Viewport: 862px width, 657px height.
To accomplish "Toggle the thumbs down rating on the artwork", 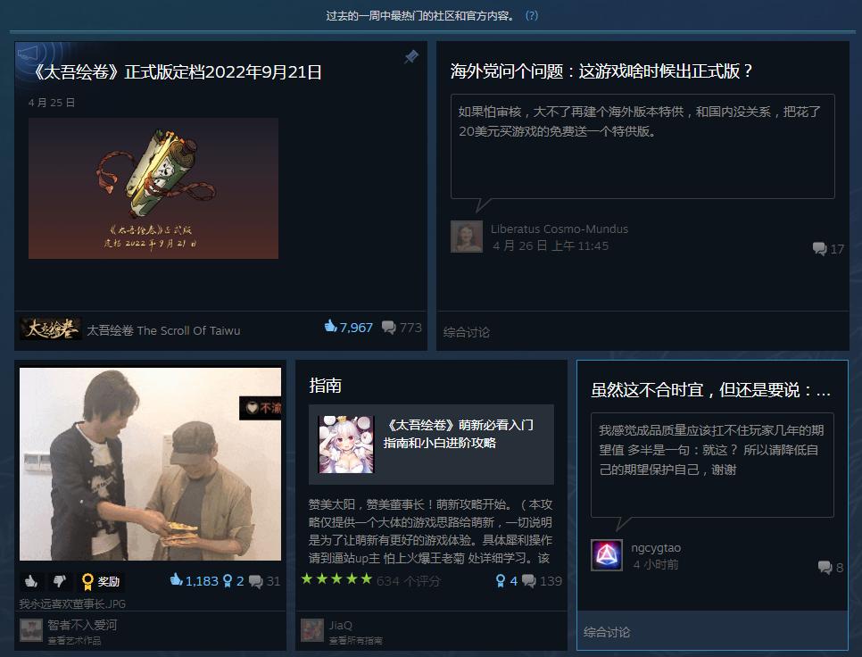I will 59,581.
